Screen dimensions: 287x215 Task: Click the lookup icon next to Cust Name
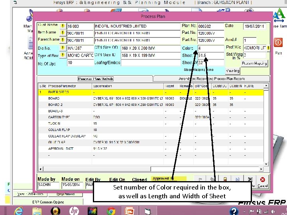point(63,26)
